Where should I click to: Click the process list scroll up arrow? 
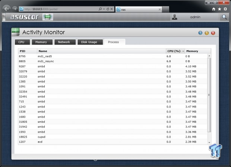(209, 56)
